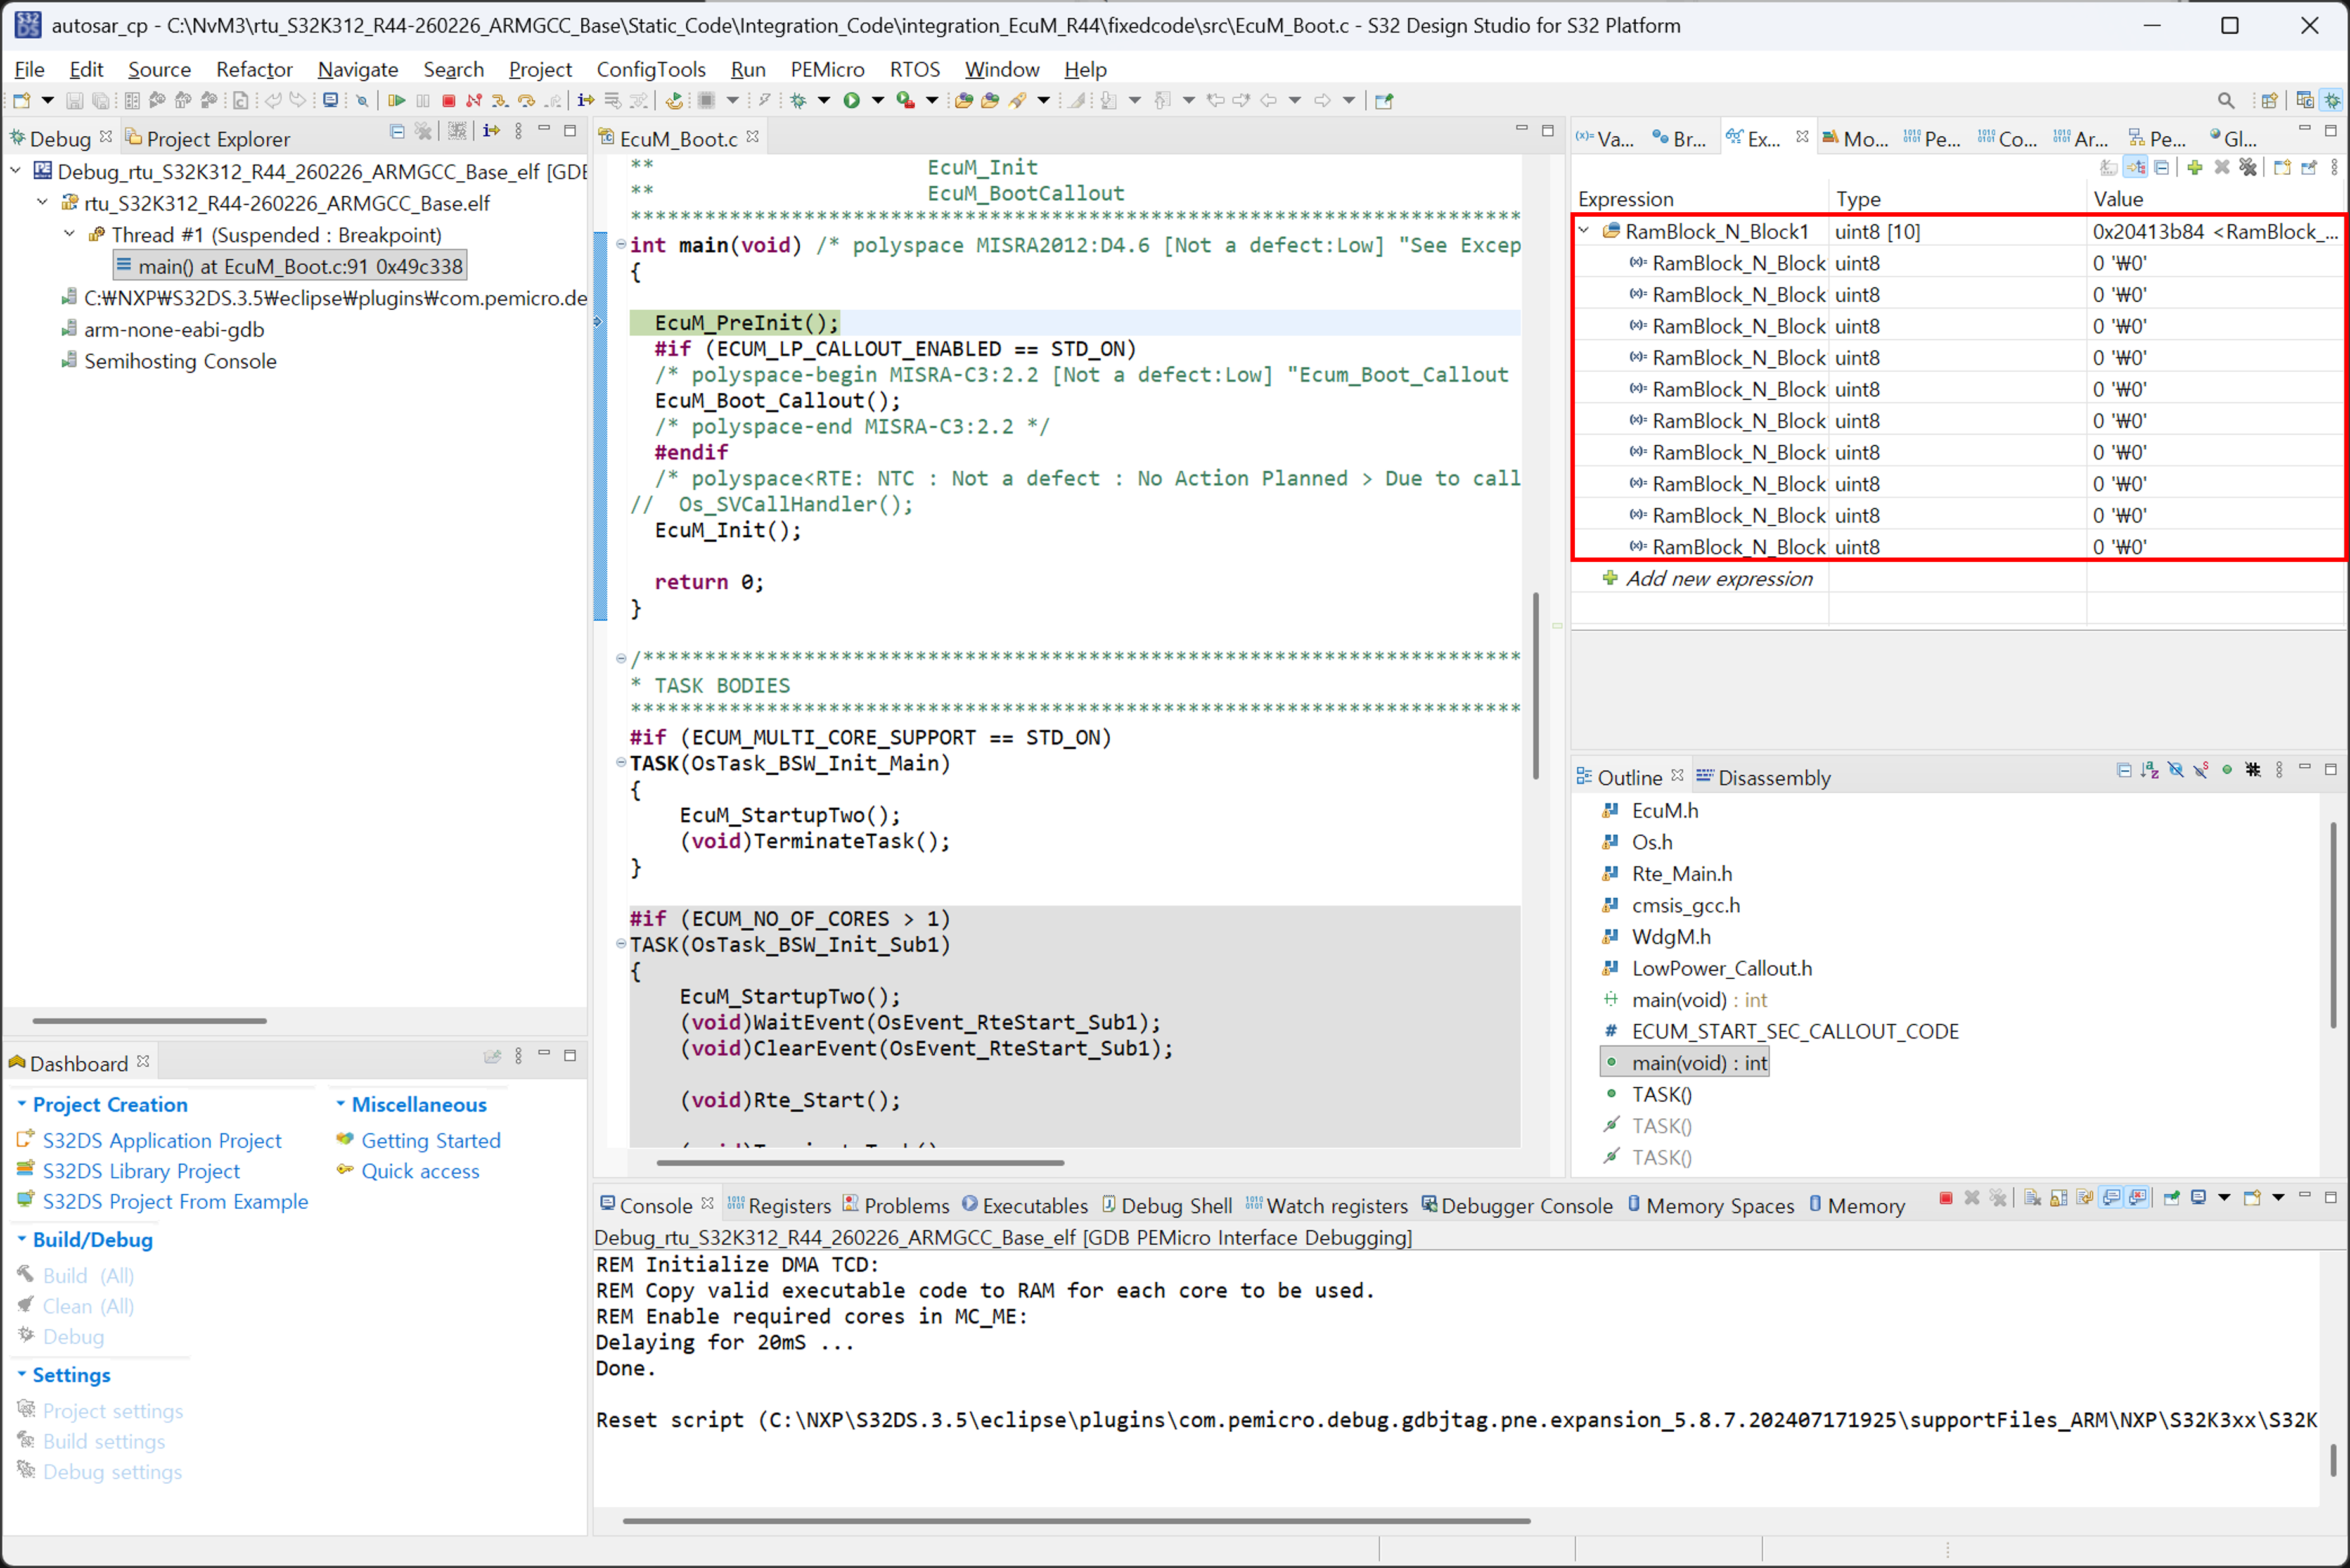The image size is (2350, 1568).
Task: Switch to the C/C++ perspective button
Action: pos(2305,100)
